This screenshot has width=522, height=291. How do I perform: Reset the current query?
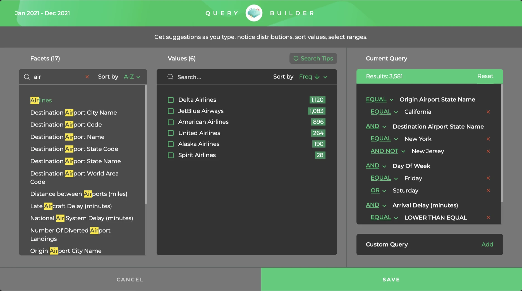(x=485, y=76)
